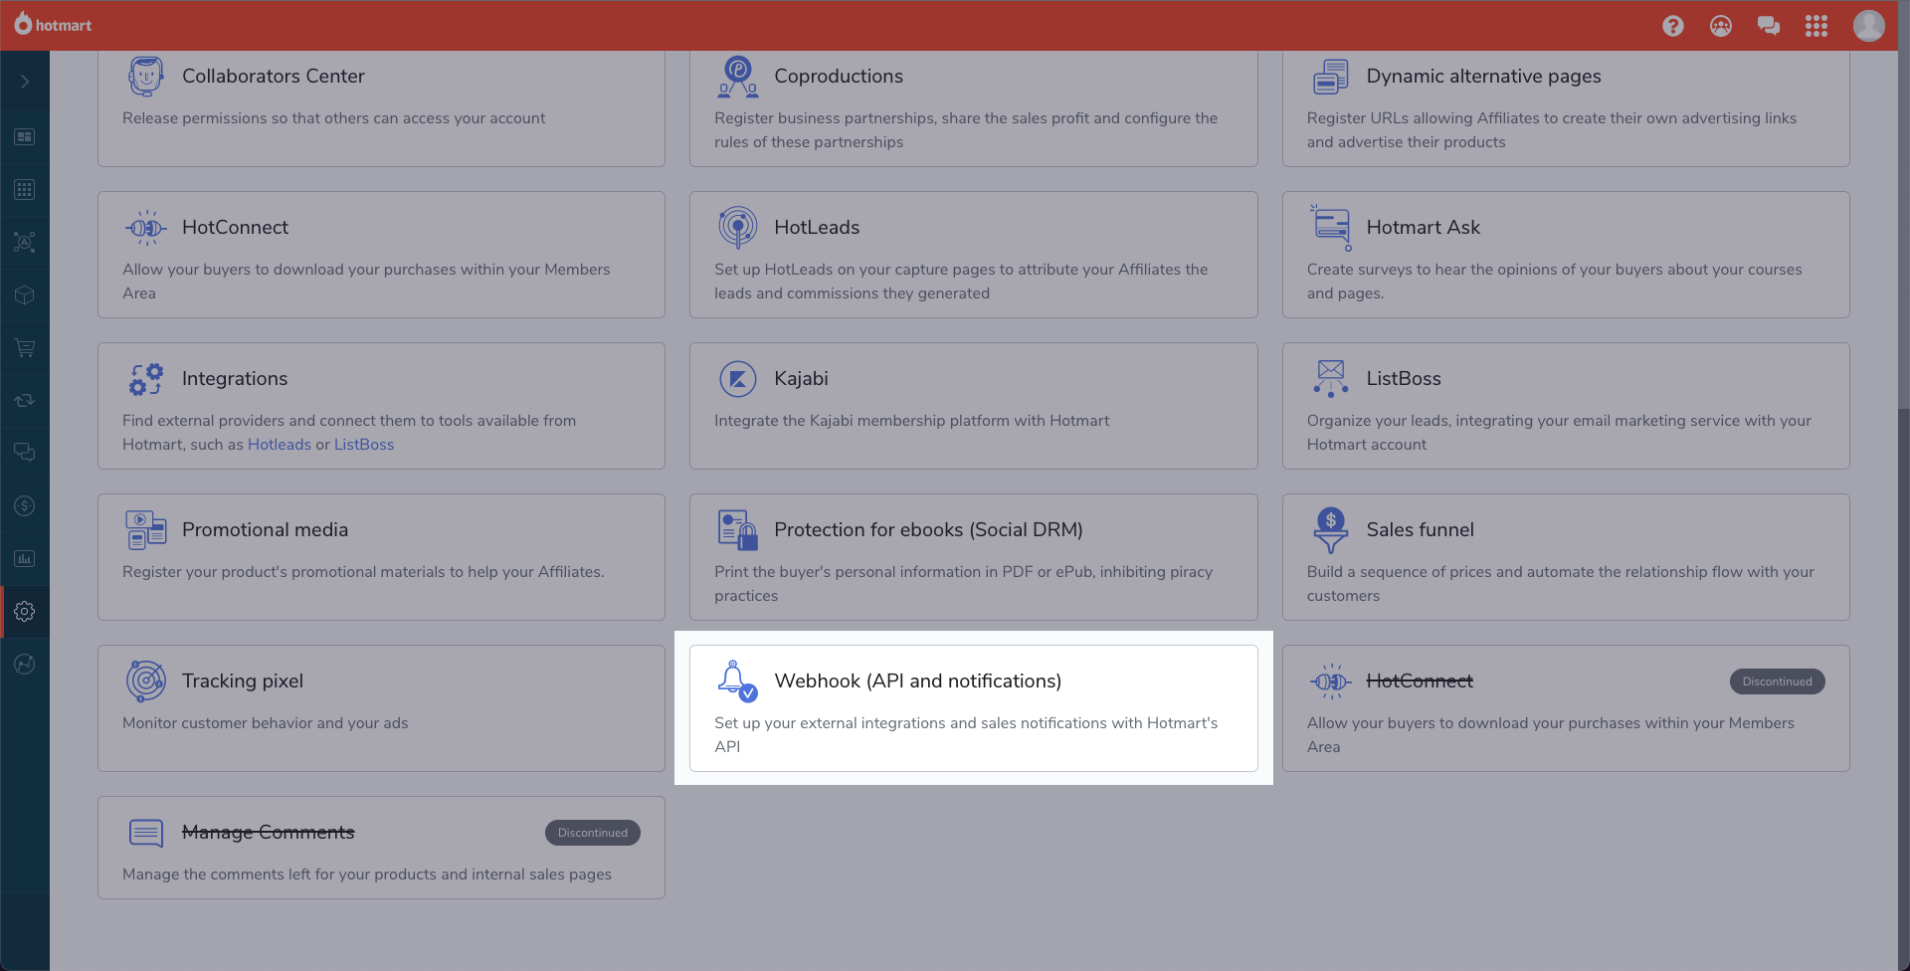The image size is (1910, 971).
Task: Click the Integrations gears icon
Action: 146,379
